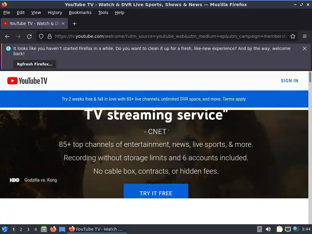Launch the file manager from the taskbar

tap(44, 229)
